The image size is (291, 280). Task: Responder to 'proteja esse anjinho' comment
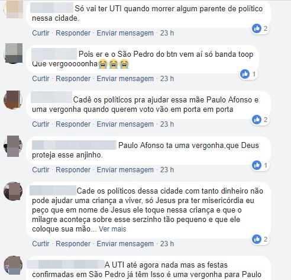click(73, 170)
